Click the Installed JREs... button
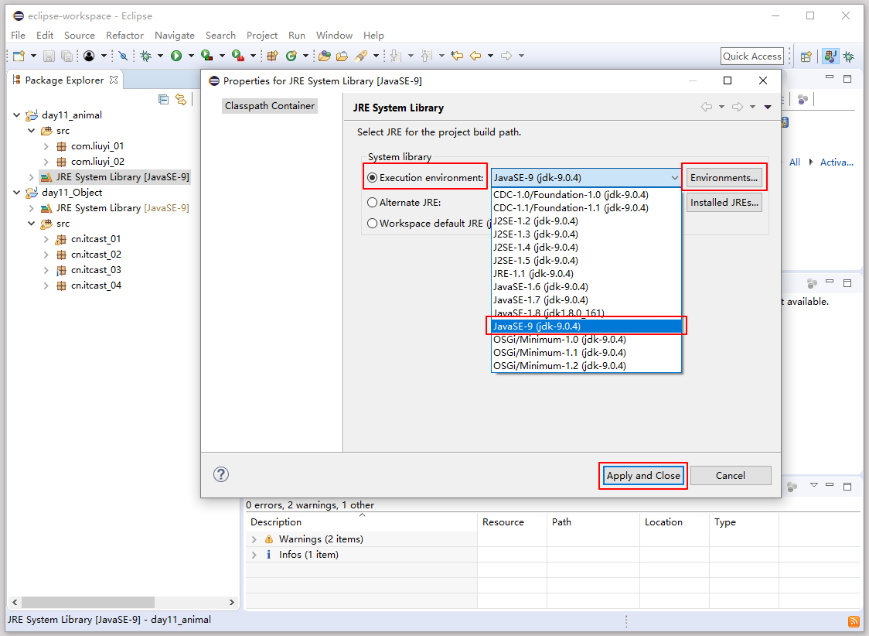Viewport: 869px width, 636px height. (x=724, y=203)
